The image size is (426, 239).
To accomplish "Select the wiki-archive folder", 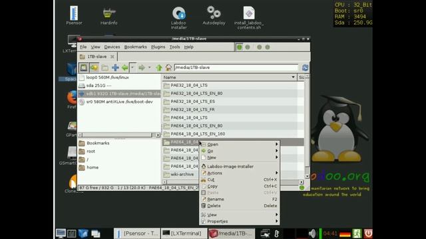I will 180,174.
